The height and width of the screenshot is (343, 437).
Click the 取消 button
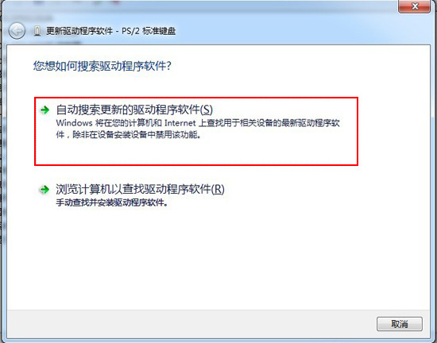pyautogui.click(x=400, y=324)
